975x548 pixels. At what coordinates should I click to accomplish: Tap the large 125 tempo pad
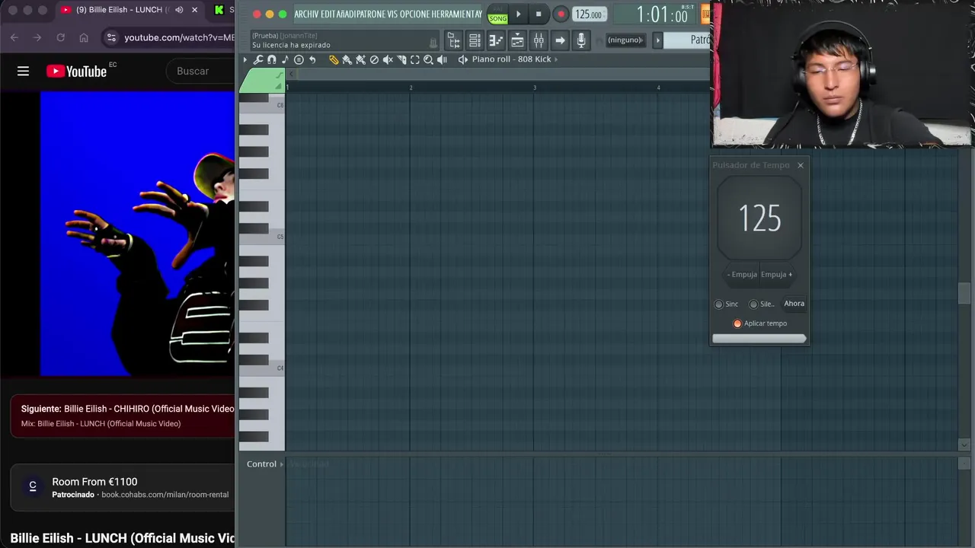click(759, 218)
